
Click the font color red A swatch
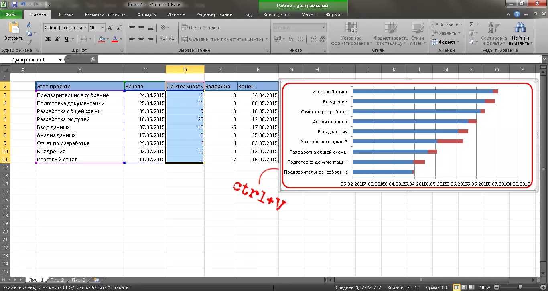pyautogui.click(x=115, y=39)
